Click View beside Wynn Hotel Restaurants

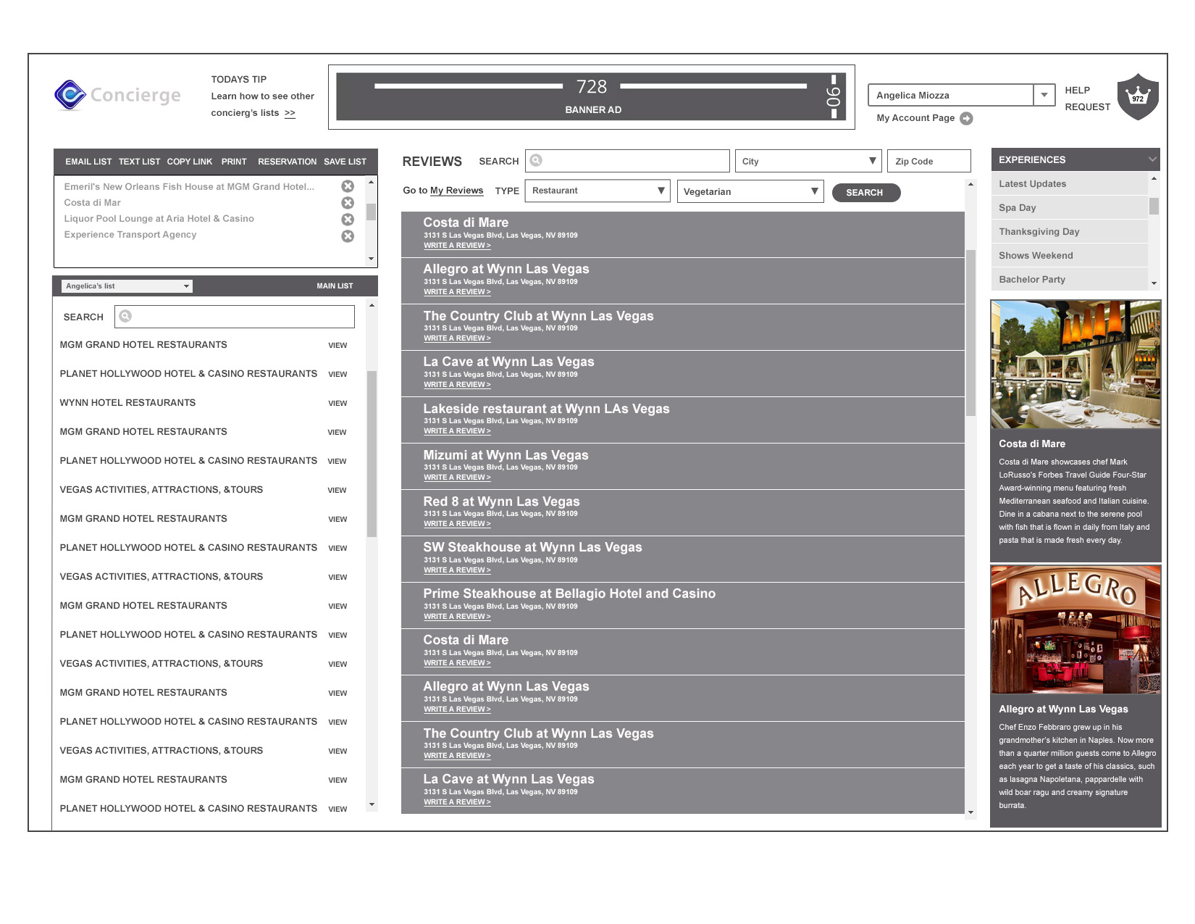337,404
